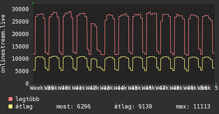Click the 'most: 6296' value
The width and height of the screenshot is (219, 114).
pos(73,107)
